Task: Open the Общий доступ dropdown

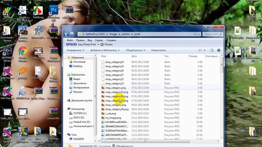Action: [x=136, y=50]
